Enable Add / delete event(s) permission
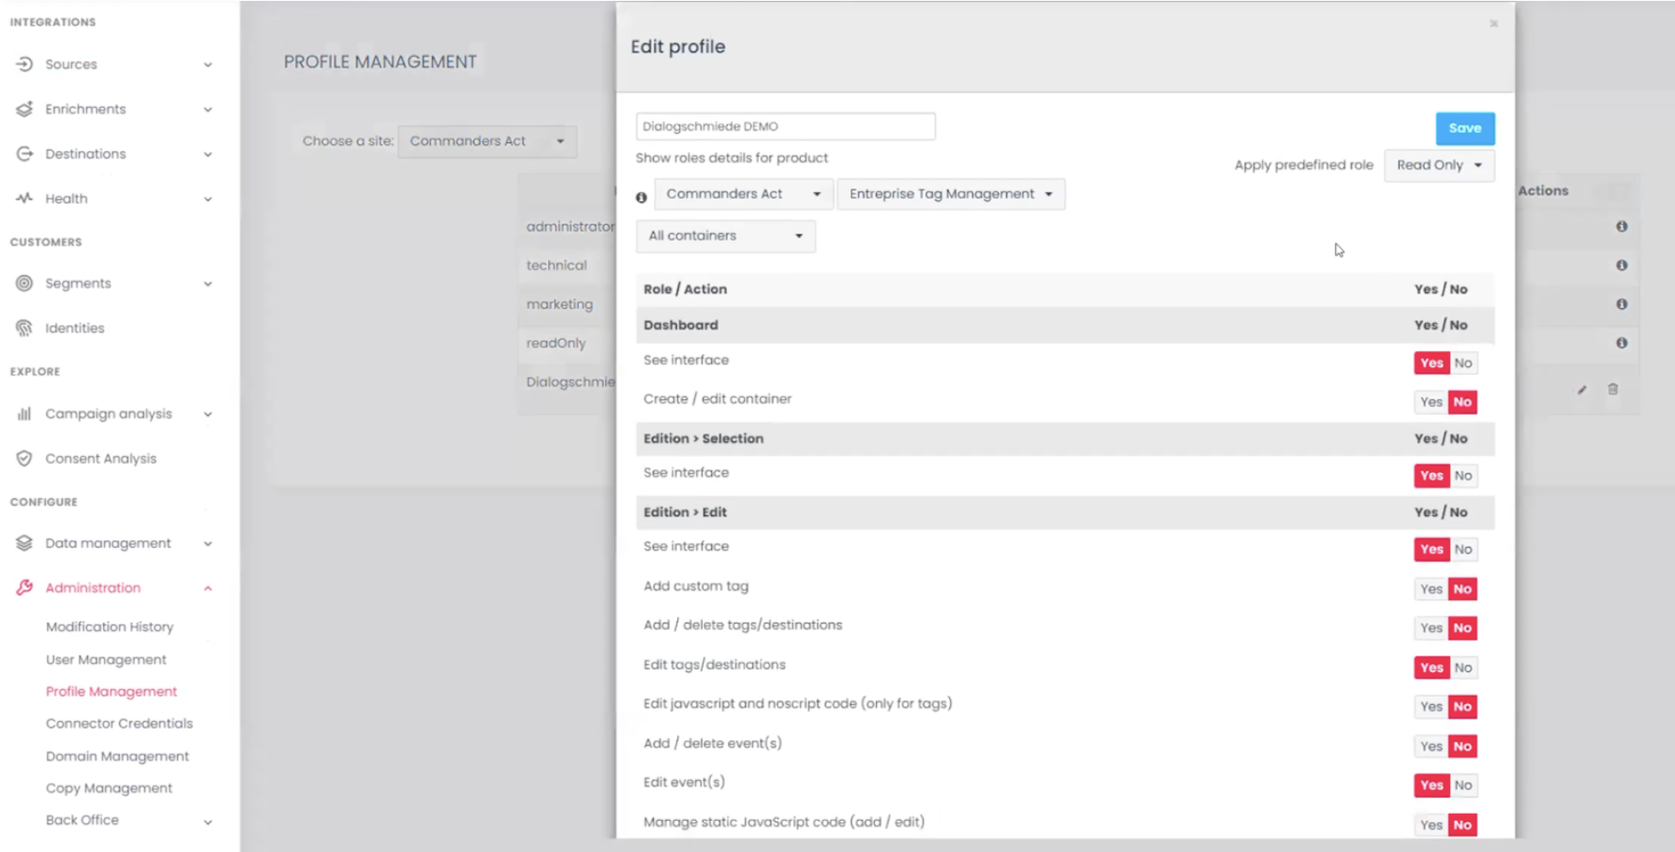The height and width of the screenshot is (852, 1675). coord(1431,746)
